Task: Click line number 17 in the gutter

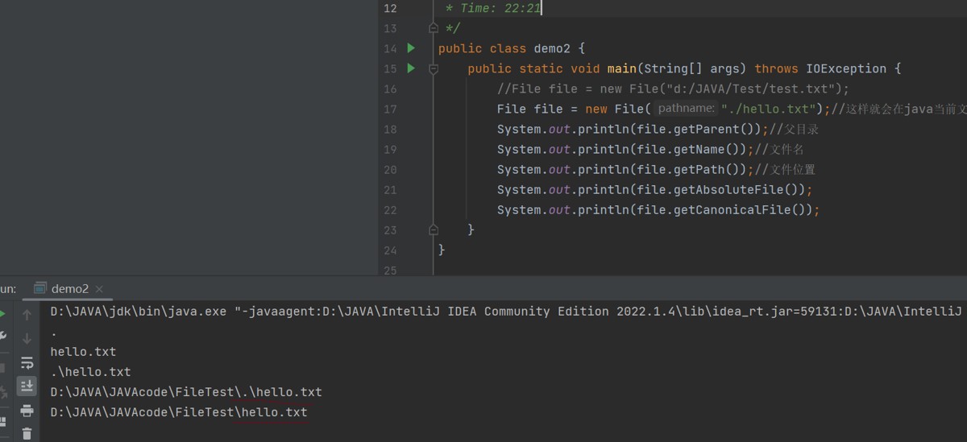Action: click(390, 109)
